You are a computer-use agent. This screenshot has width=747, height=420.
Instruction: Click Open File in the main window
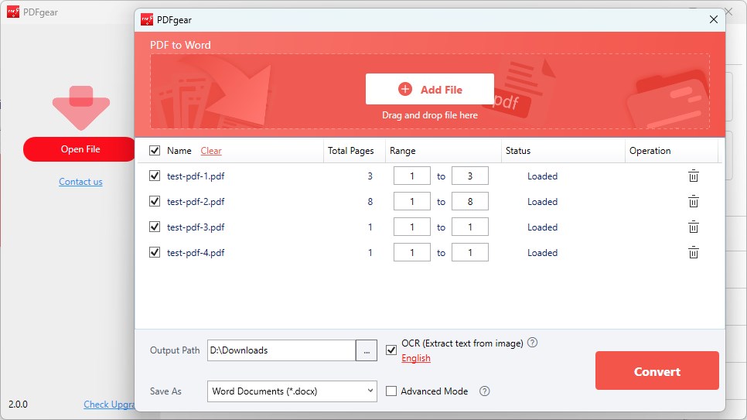click(x=80, y=149)
